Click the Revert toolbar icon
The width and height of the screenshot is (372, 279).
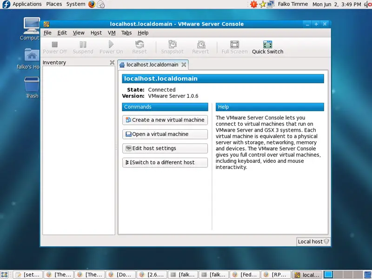(201, 44)
